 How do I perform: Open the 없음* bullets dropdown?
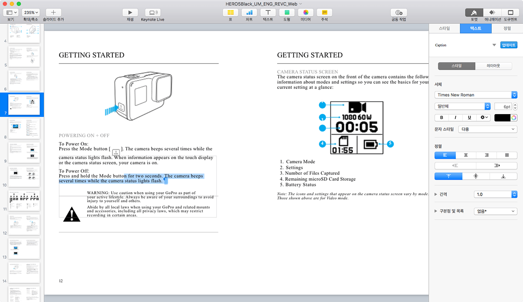pyautogui.click(x=496, y=211)
